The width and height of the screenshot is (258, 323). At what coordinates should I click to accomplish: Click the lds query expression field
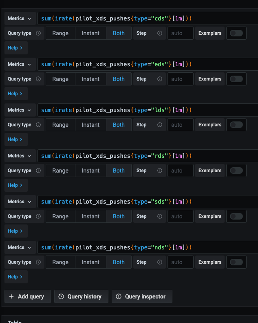(148, 110)
